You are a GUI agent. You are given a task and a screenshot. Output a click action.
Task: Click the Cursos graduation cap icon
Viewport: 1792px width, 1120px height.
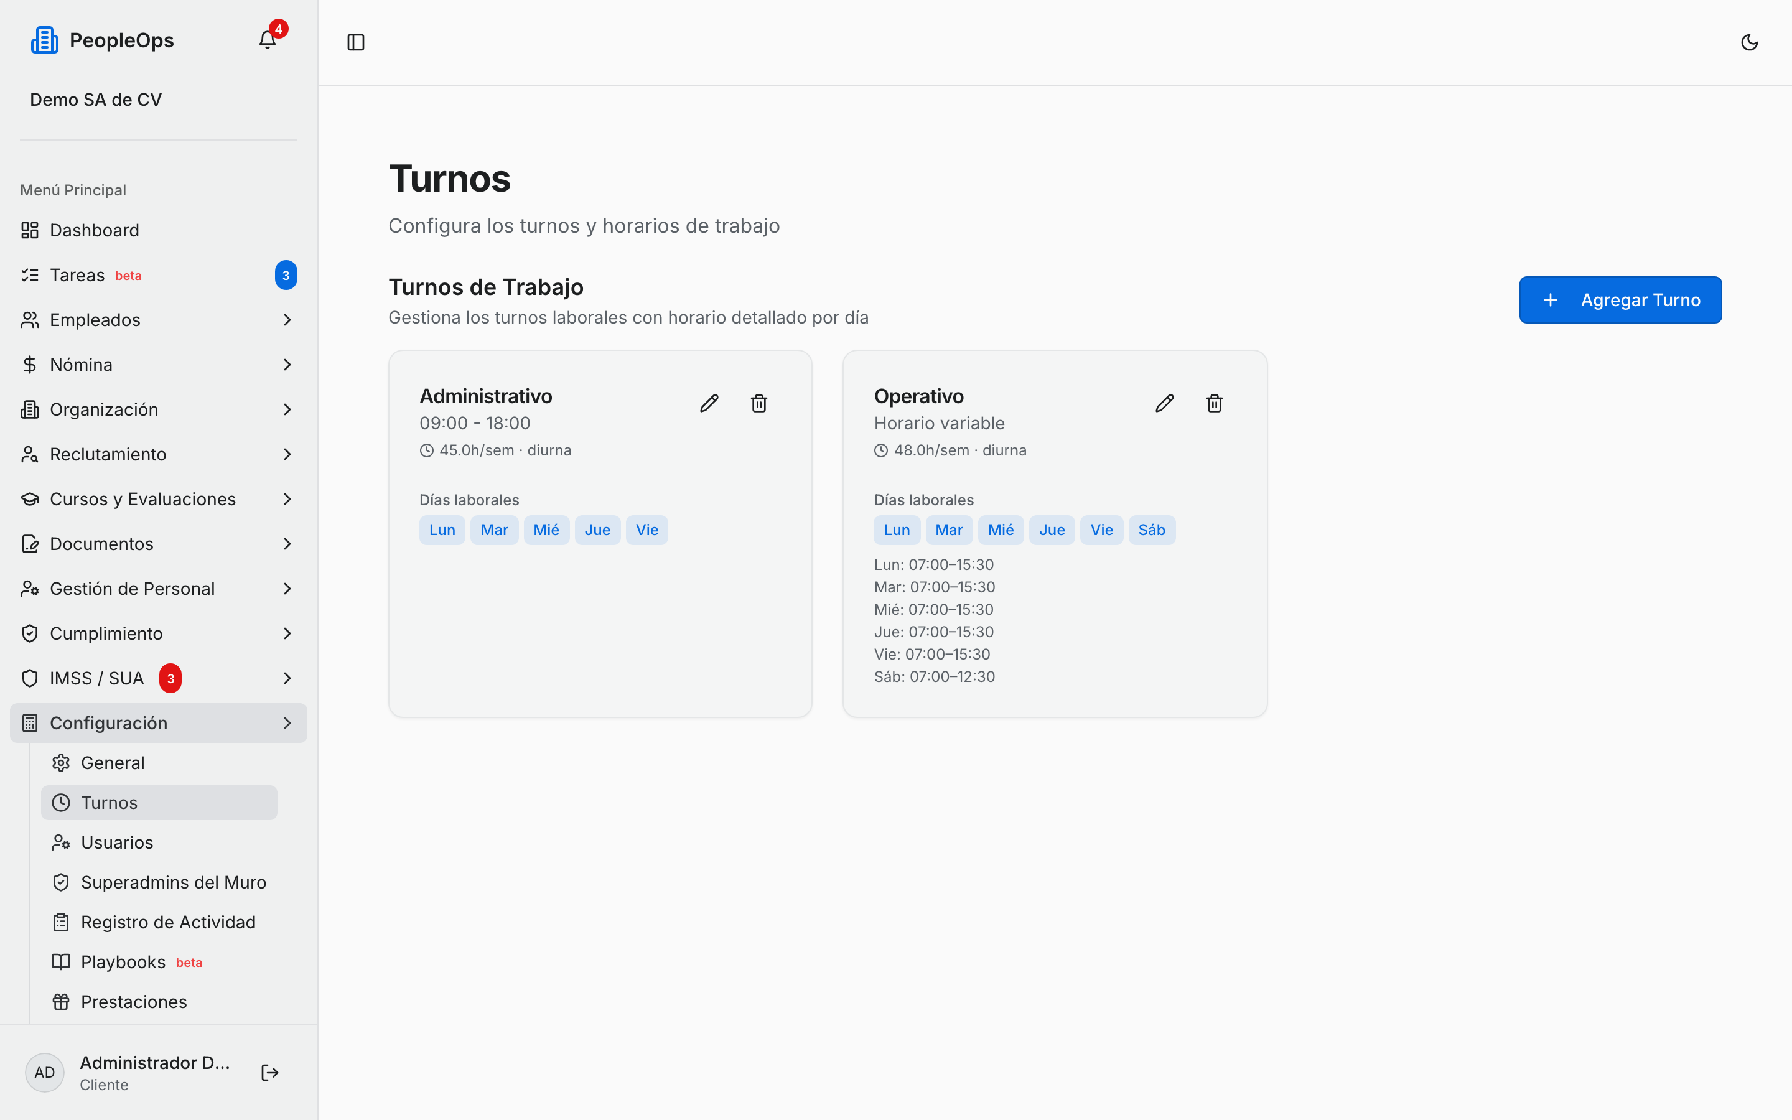tap(30, 499)
